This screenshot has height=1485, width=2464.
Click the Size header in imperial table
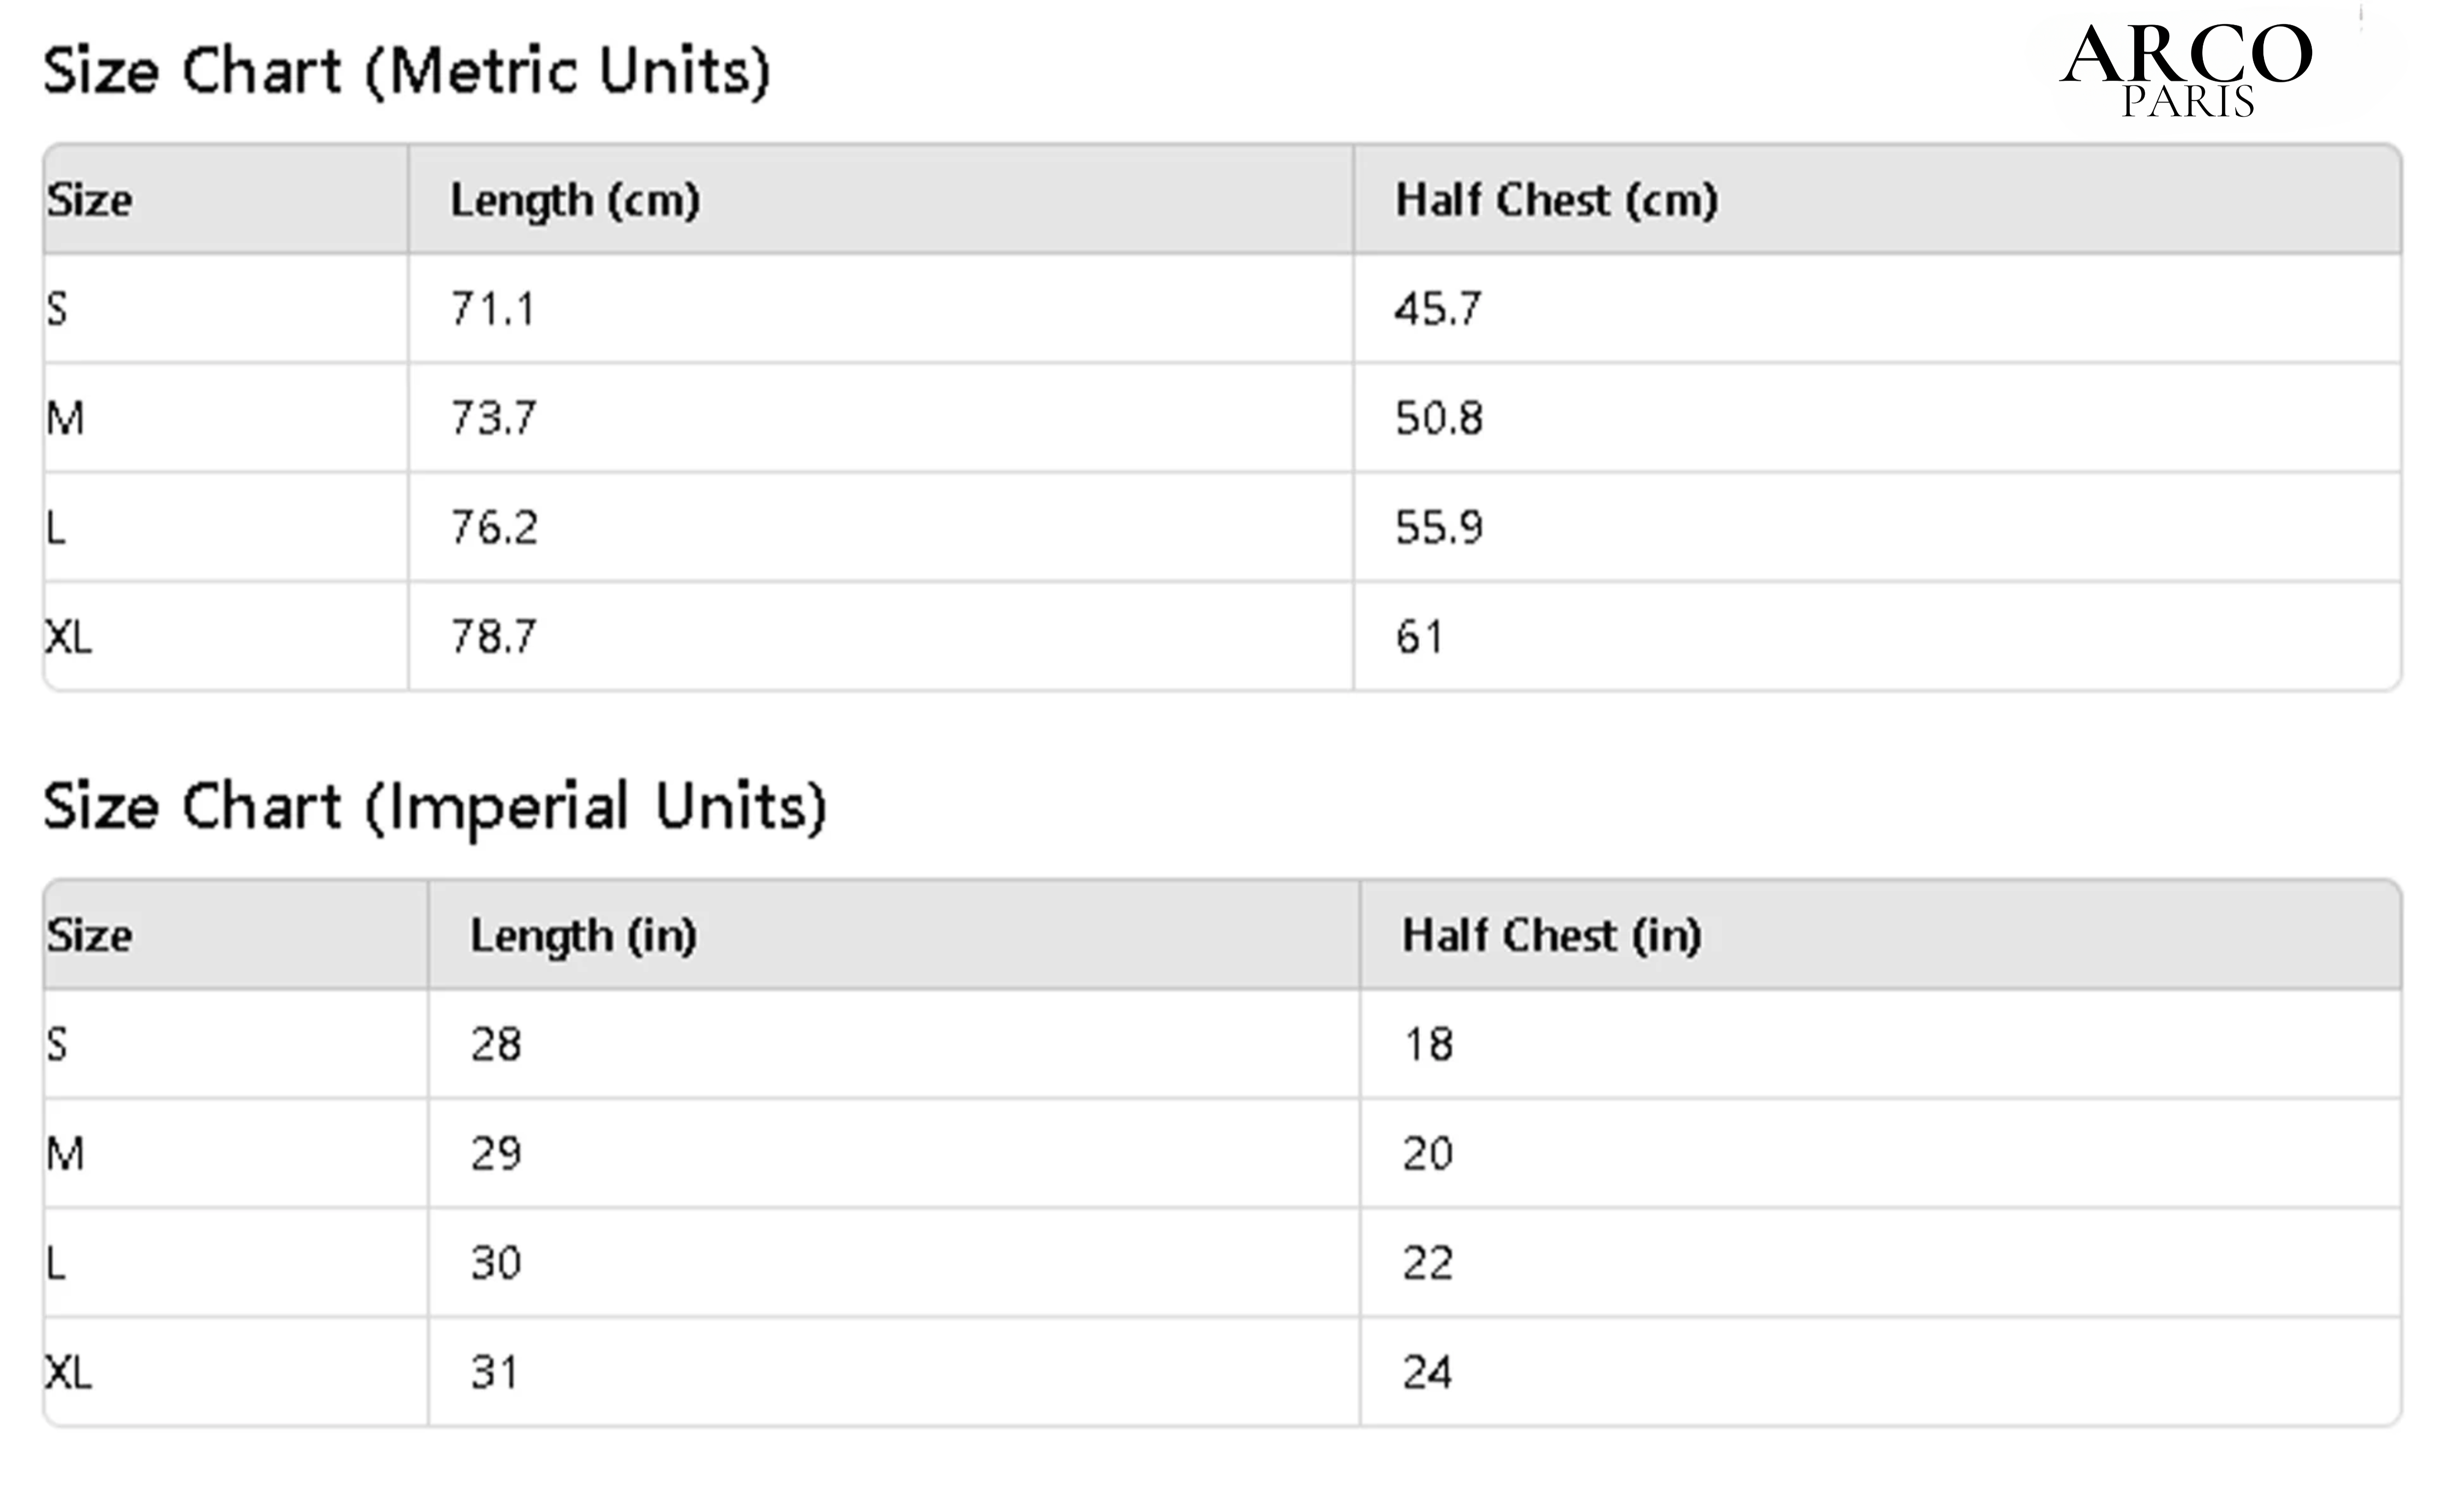coord(89,936)
